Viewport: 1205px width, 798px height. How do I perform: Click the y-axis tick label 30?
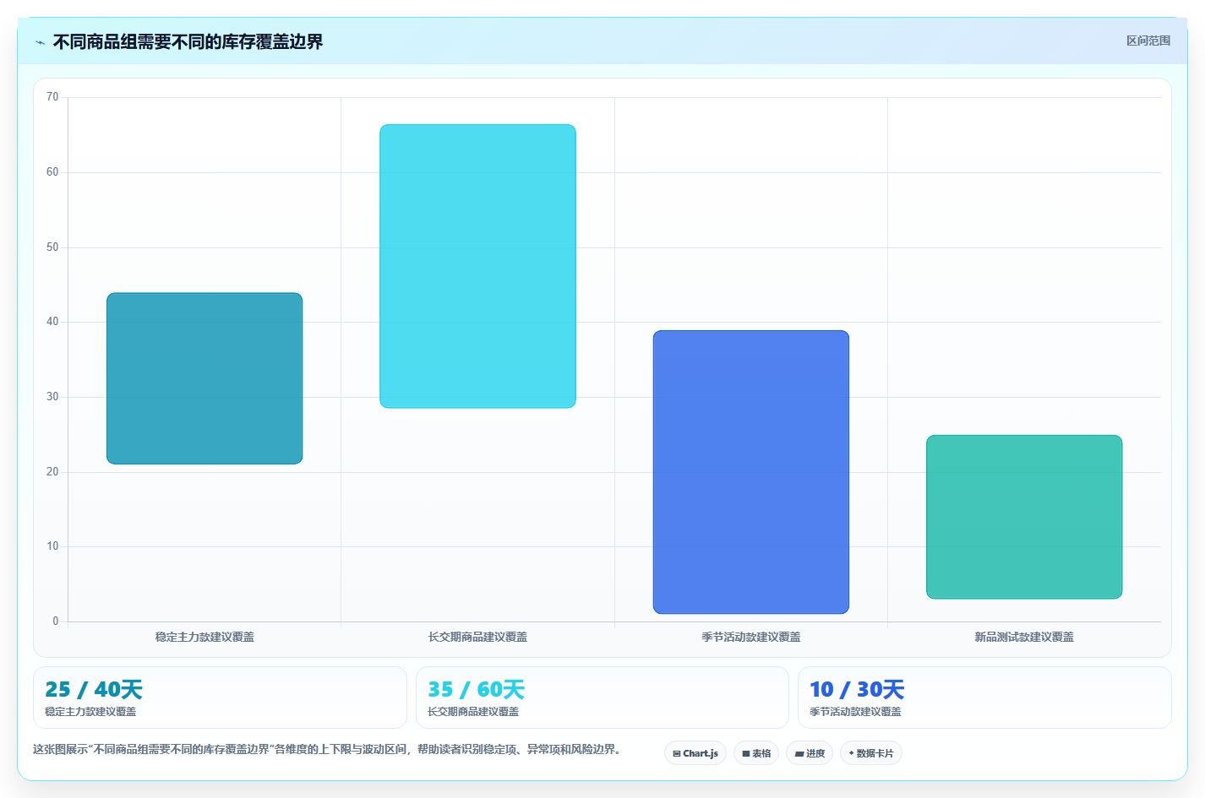pyautogui.click(x=52, y=397)
